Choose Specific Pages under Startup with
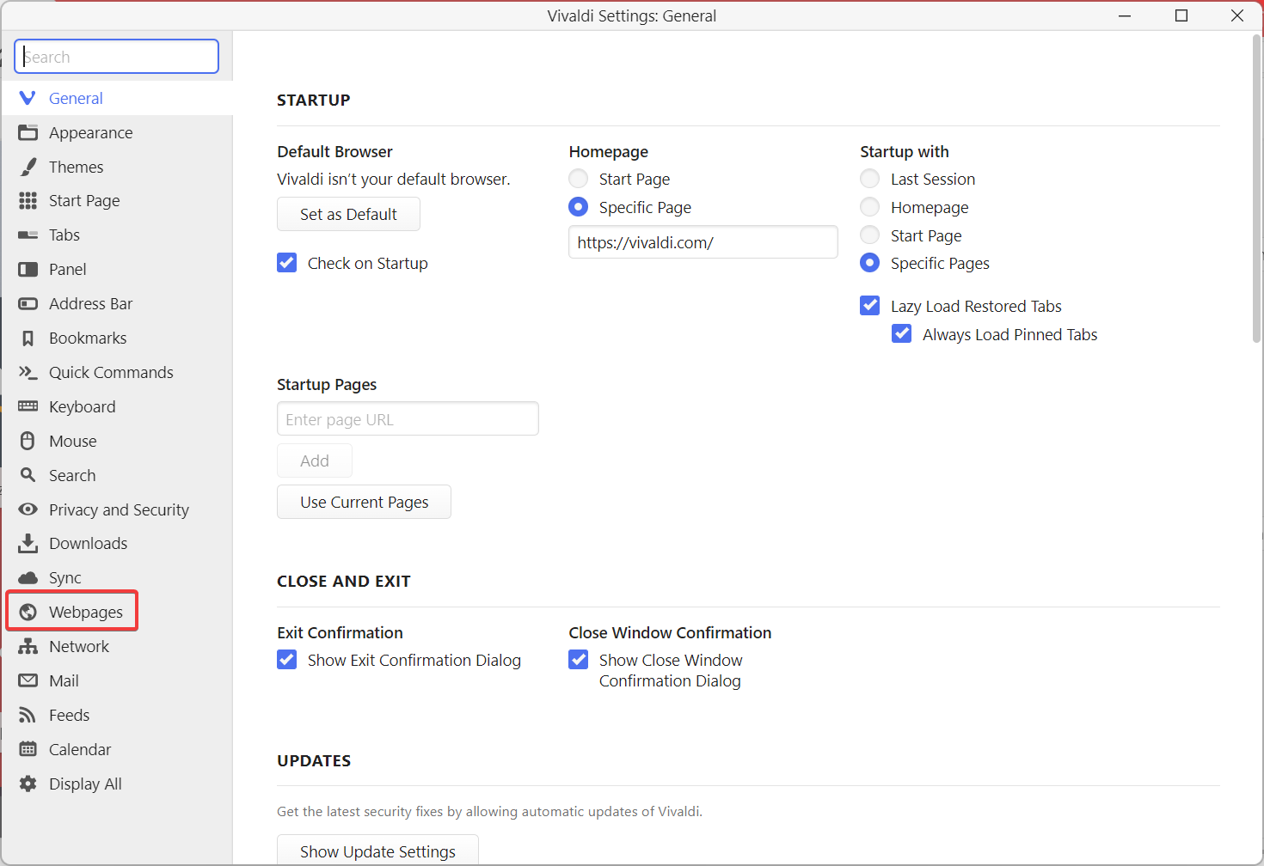This screenshot has width=1264, height=866. coord(870,263)
